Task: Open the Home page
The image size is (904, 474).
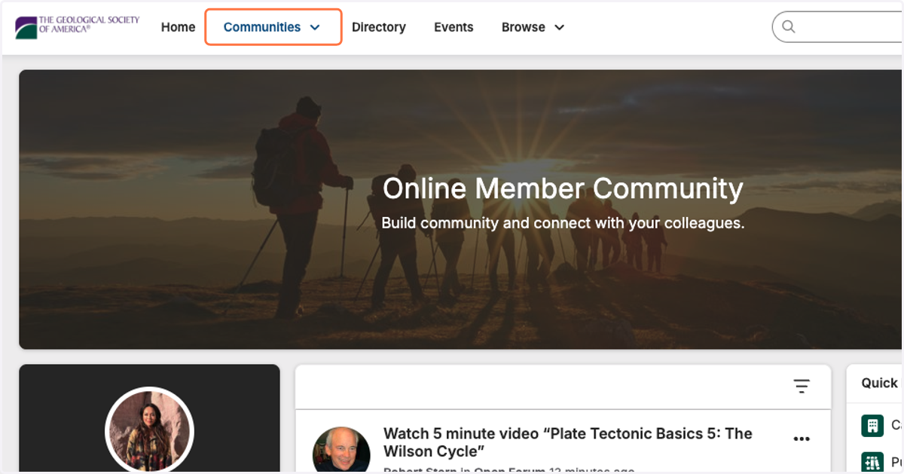Action: (179, 27)
